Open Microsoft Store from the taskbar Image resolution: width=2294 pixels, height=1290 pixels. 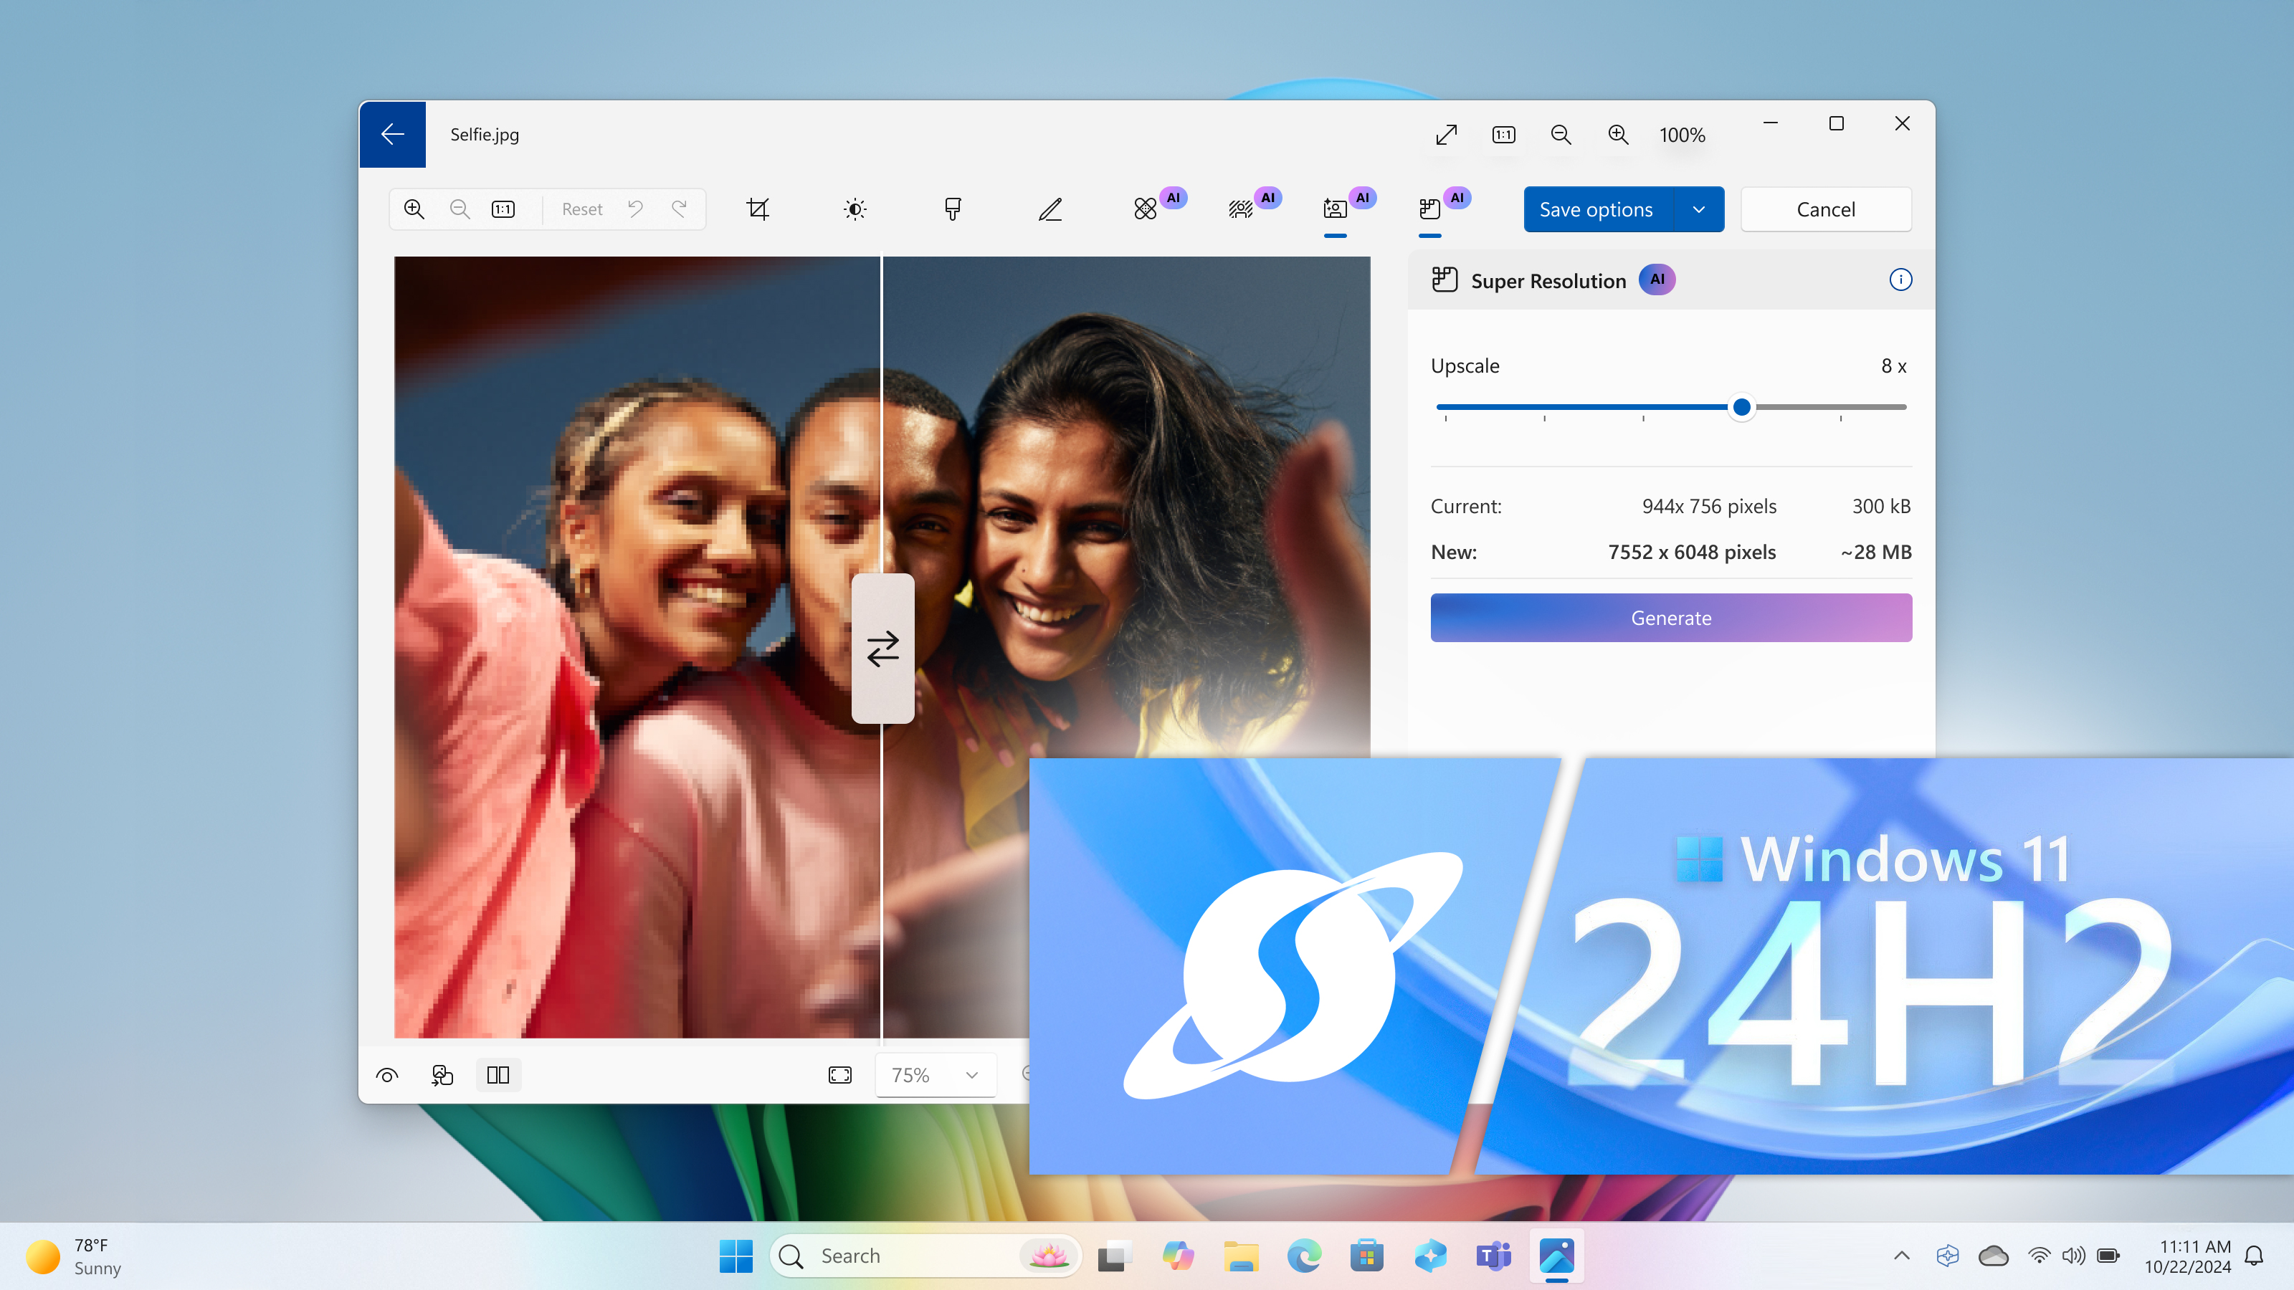(x=1366, y=1256)
